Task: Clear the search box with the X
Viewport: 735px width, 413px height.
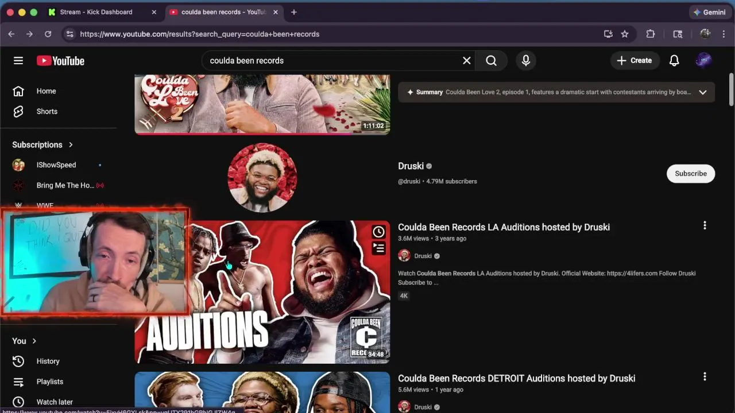Action: point(467,60)
